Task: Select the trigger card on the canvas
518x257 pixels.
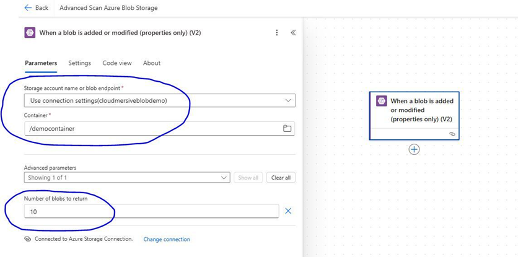Action: click(414, 116)
